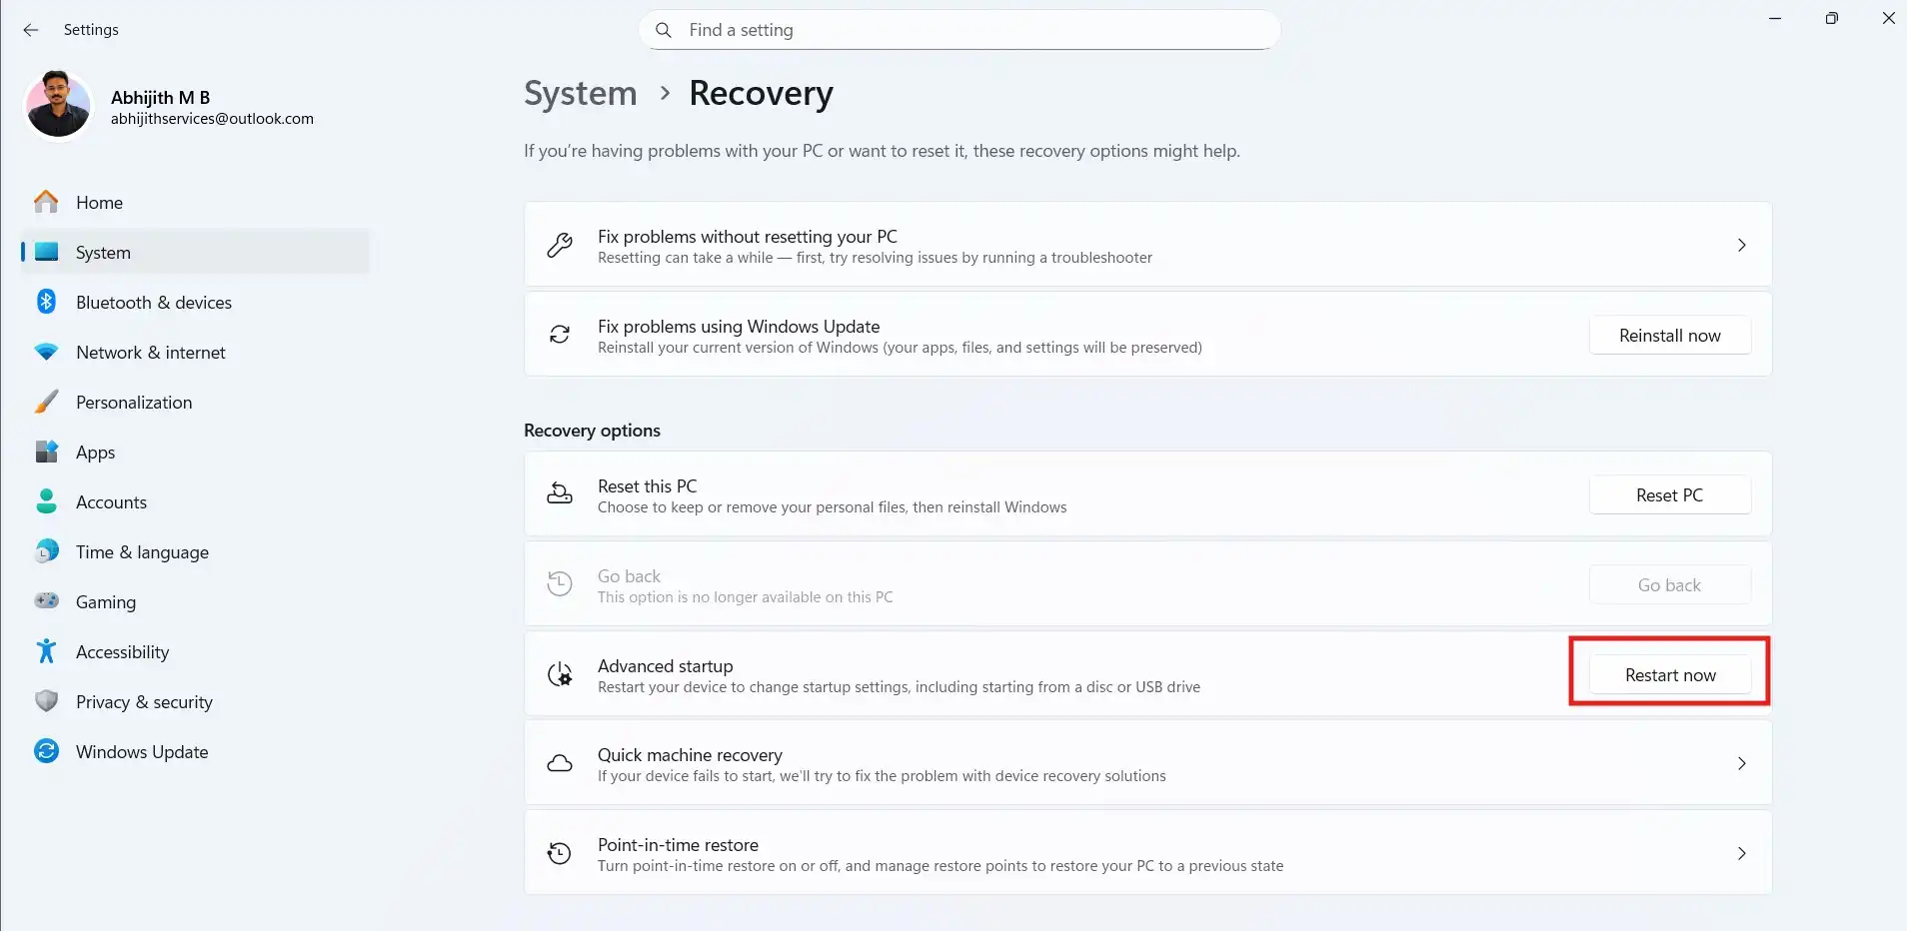Expand Point-in-time restore options
Viewport: 1907px width, 931px height.
click(1743, 853)
